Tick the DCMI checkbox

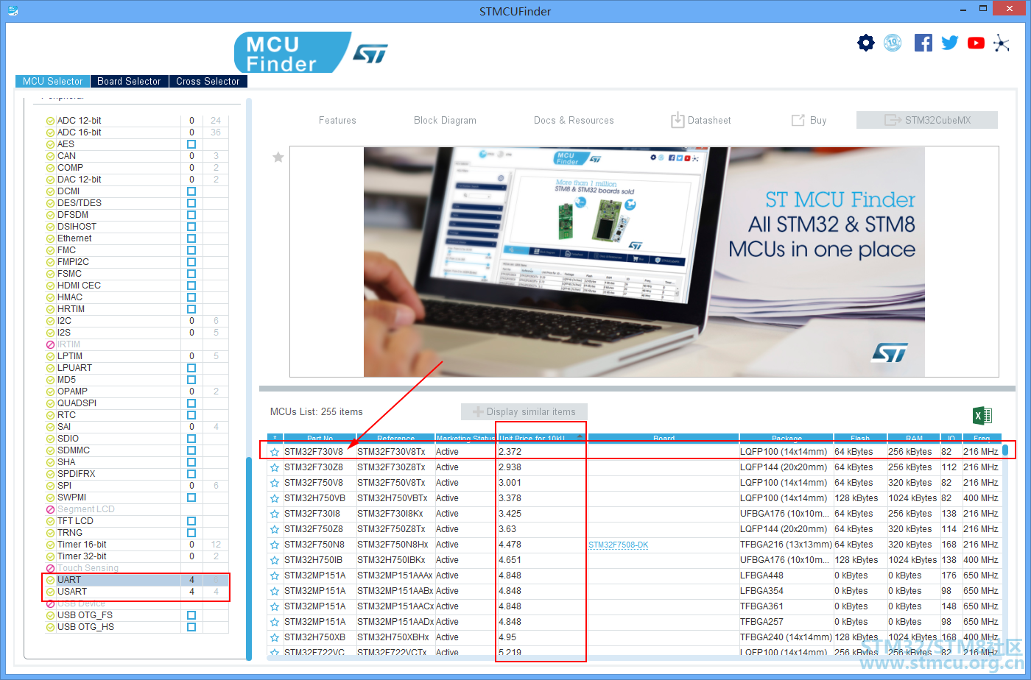191,191
